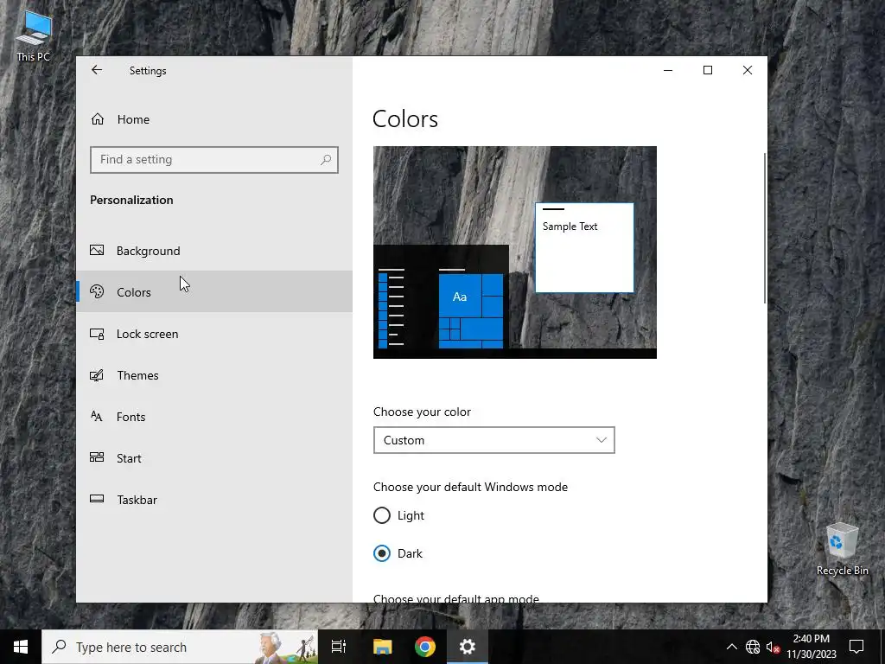Open the Windows Start button

21,647
